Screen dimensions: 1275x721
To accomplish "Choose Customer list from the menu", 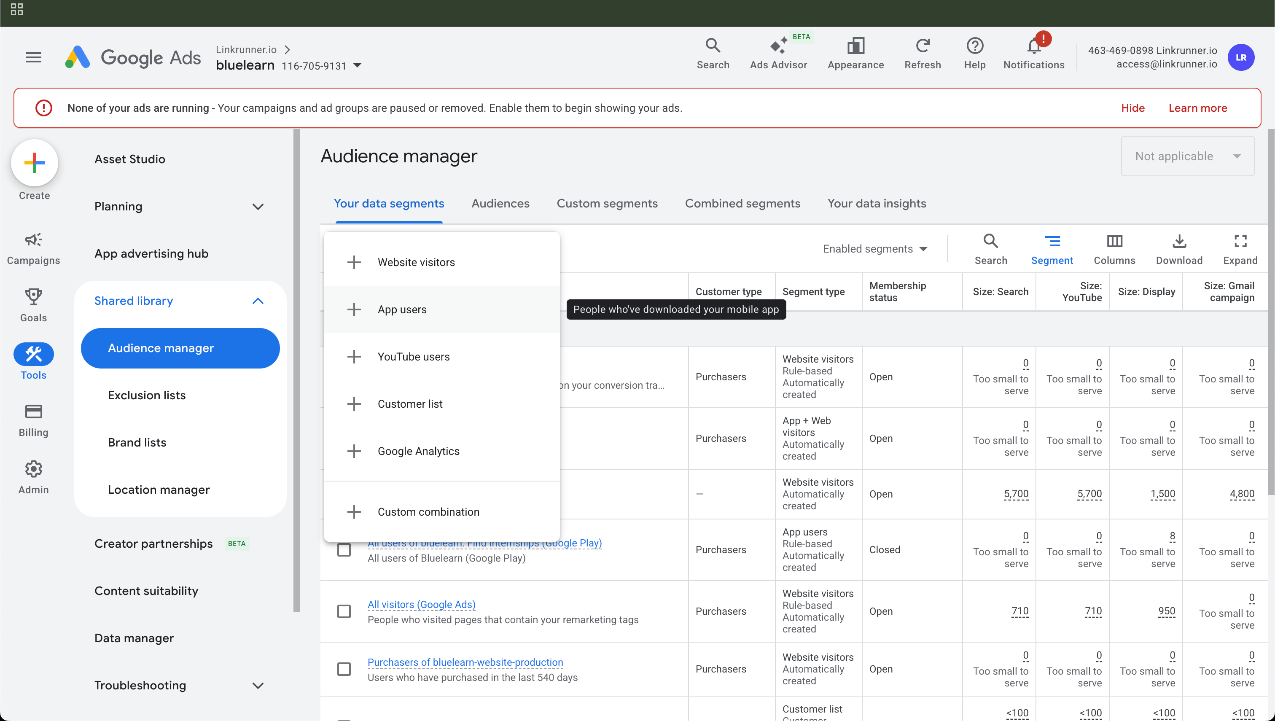I will coord(442,404).
